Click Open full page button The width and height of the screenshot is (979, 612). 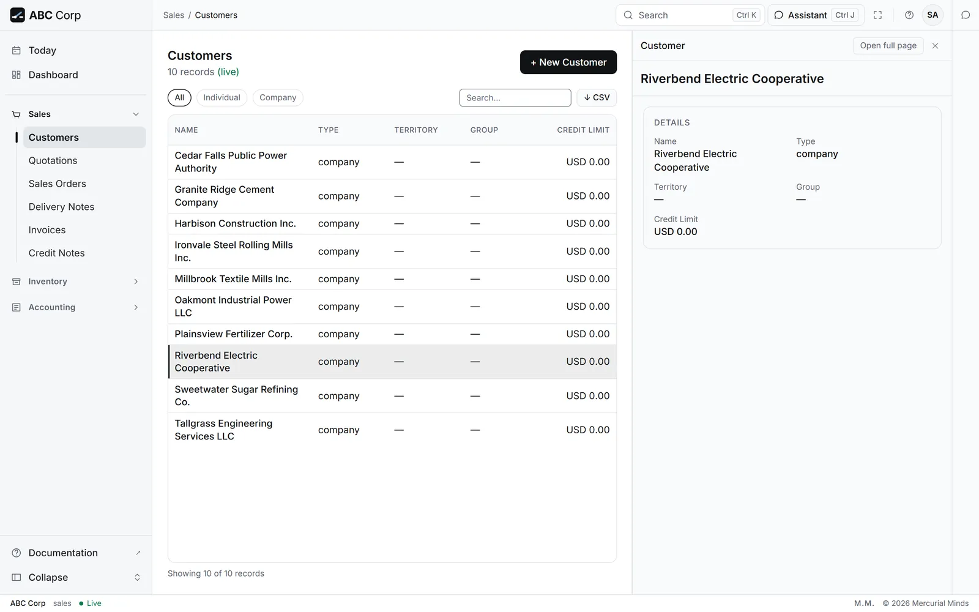[888, 46]
